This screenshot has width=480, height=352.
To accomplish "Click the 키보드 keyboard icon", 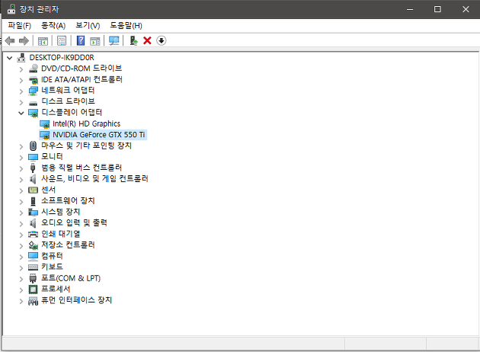I will coord(33,267).
